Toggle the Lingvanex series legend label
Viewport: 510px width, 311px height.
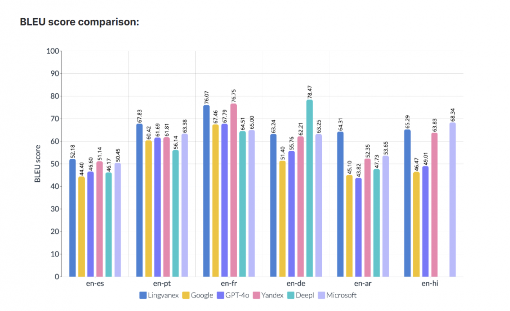[163, 295]
